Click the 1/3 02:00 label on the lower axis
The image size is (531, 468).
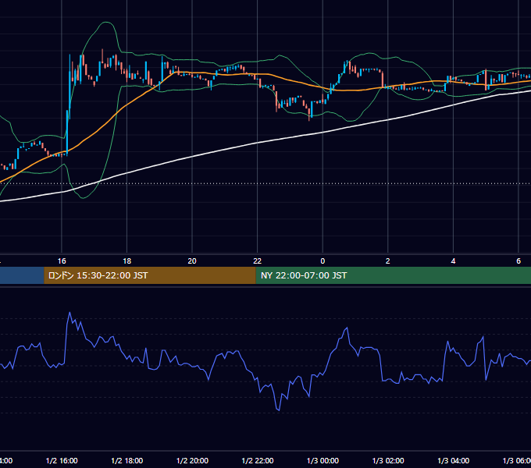pyautogui.click(x=388, y=460)
